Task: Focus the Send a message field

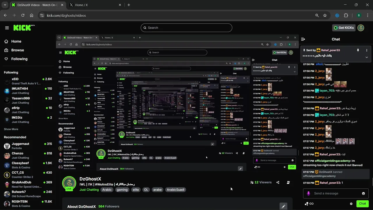Action: (336, 193)
